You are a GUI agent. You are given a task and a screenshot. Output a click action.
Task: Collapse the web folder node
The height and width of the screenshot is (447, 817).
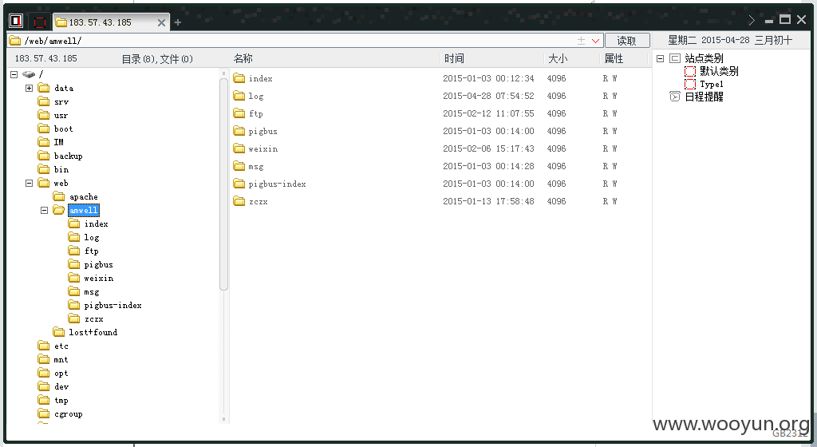tap(30, 183)
